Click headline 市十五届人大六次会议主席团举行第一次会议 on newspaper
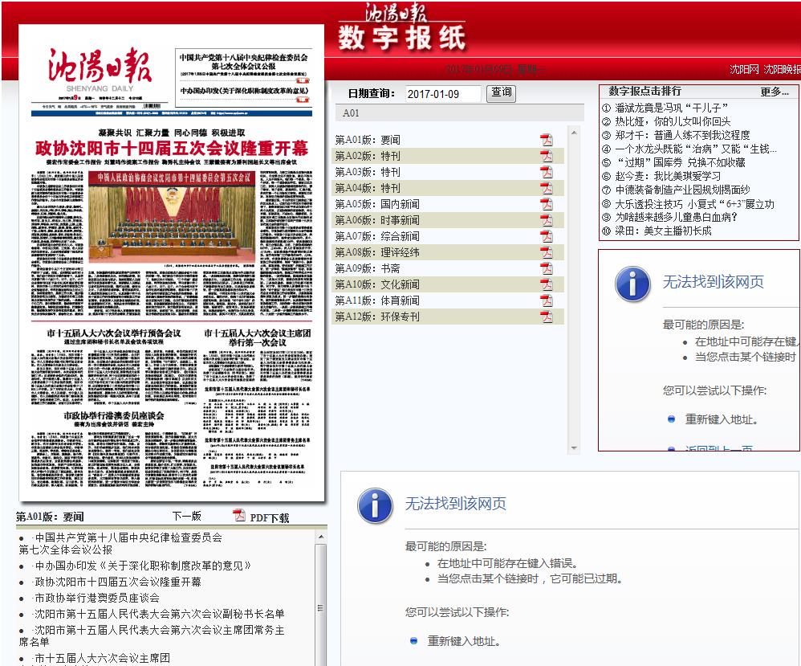801x666 pixels. pos(258,337)
